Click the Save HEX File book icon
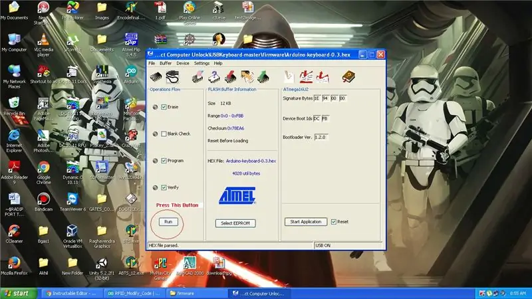Screen dimensions: 532x299 tap(323, 77)
